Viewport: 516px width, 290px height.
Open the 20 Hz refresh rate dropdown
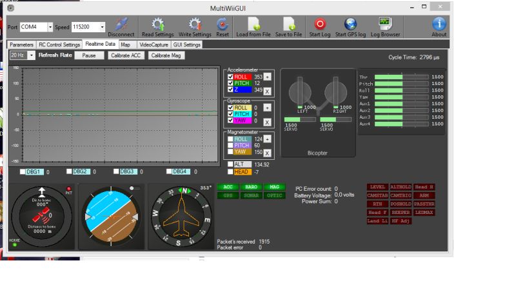(x=31, y=55)
